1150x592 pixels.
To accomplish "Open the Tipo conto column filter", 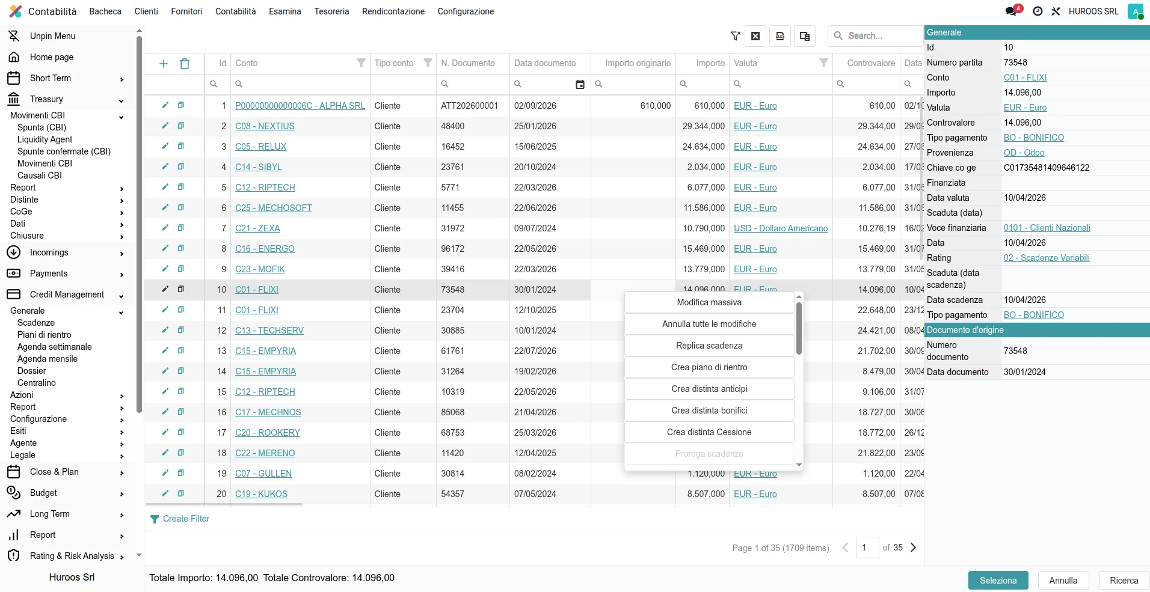I will (x=428, y=63).
